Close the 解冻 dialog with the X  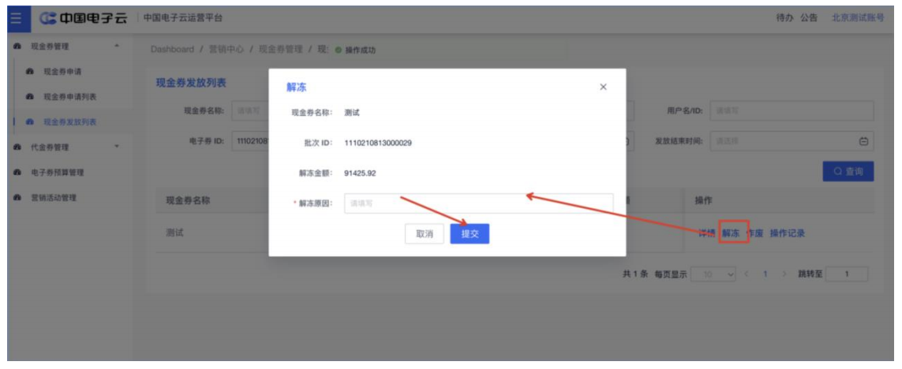[603, 88]
